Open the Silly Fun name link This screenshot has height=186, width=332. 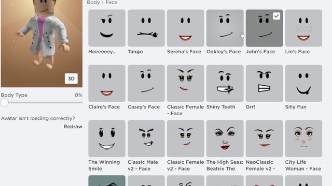coord(296,107)
